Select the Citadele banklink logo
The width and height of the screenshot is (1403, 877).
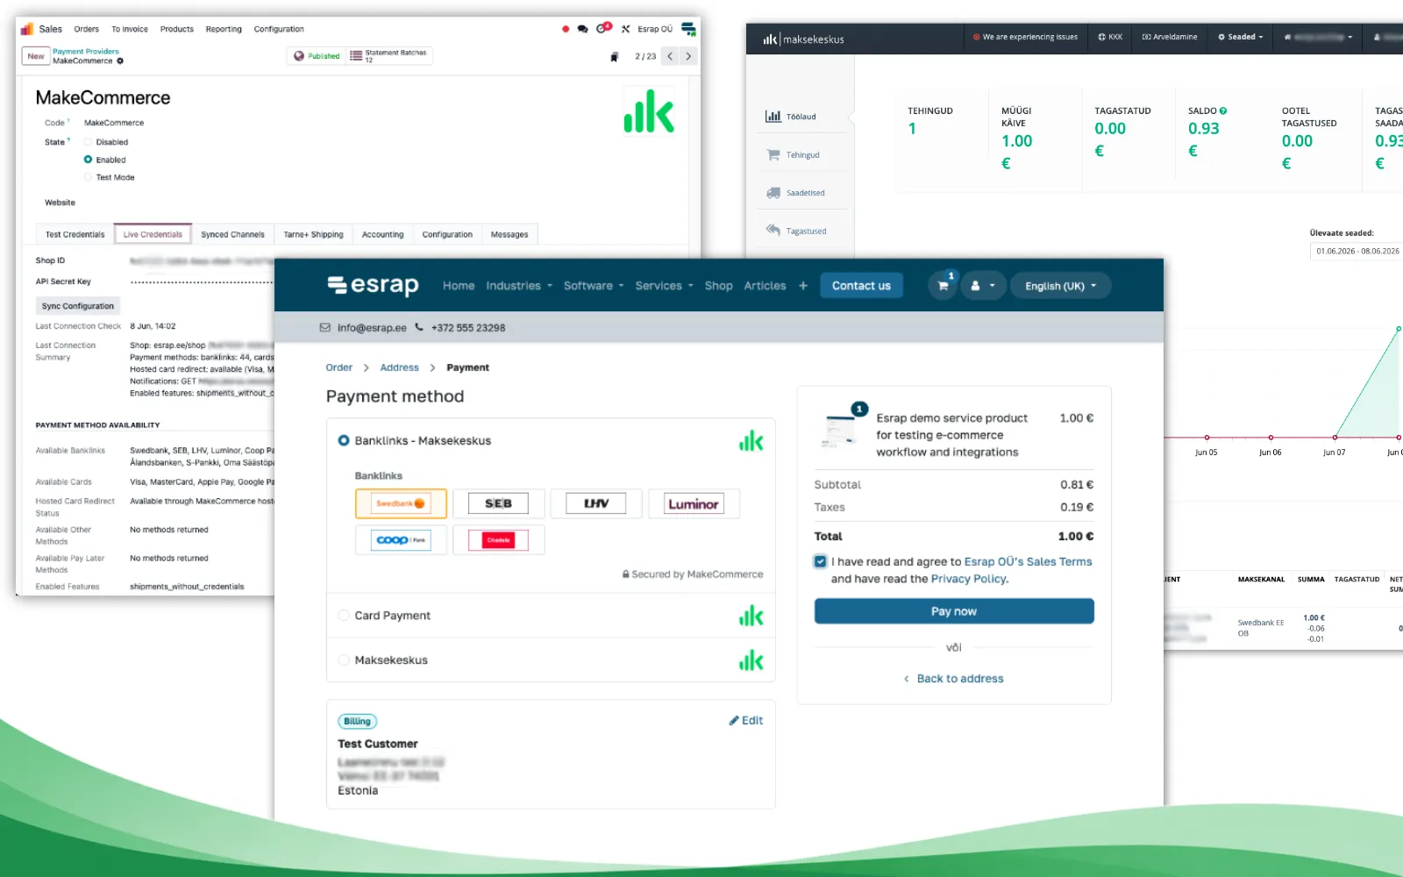point(498,540)
